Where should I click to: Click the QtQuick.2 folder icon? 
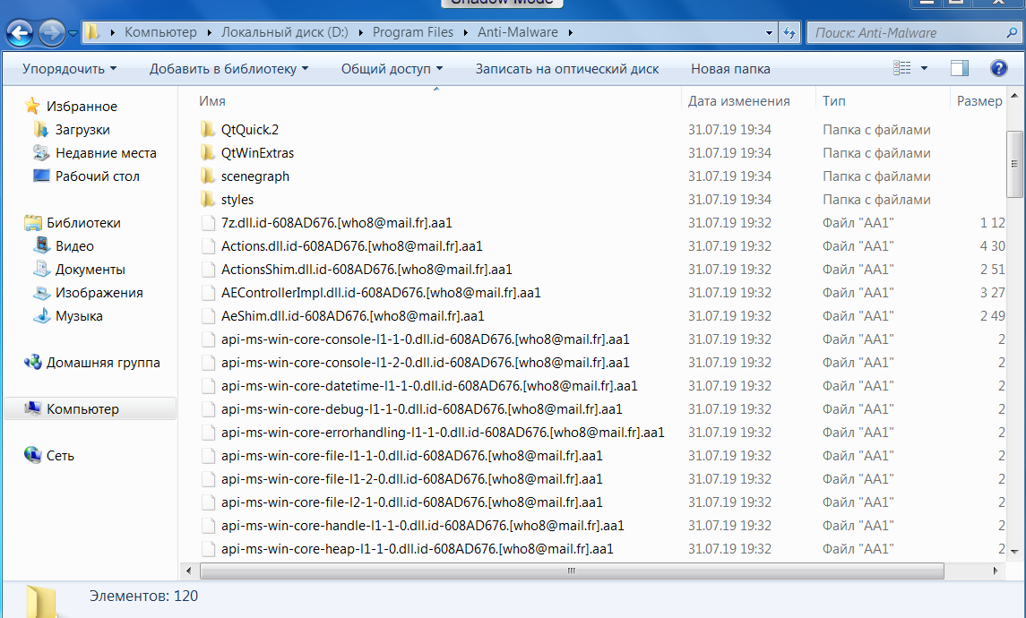pos(207,130)
